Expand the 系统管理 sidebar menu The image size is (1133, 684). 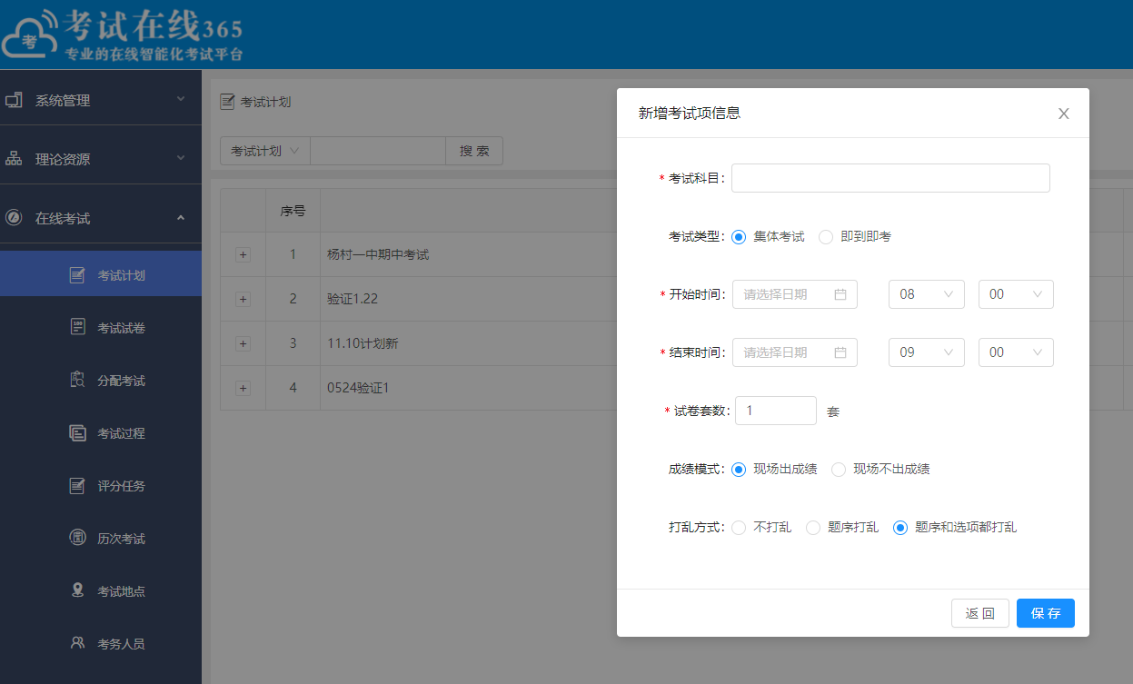point(100,100)
